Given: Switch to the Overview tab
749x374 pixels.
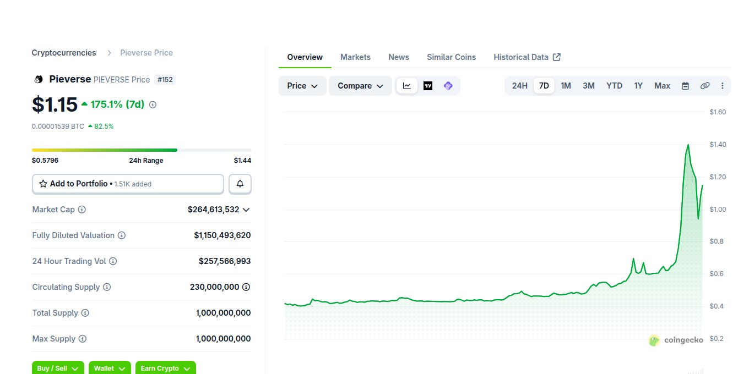Looking at the screenshot, I should click(305, 57).
